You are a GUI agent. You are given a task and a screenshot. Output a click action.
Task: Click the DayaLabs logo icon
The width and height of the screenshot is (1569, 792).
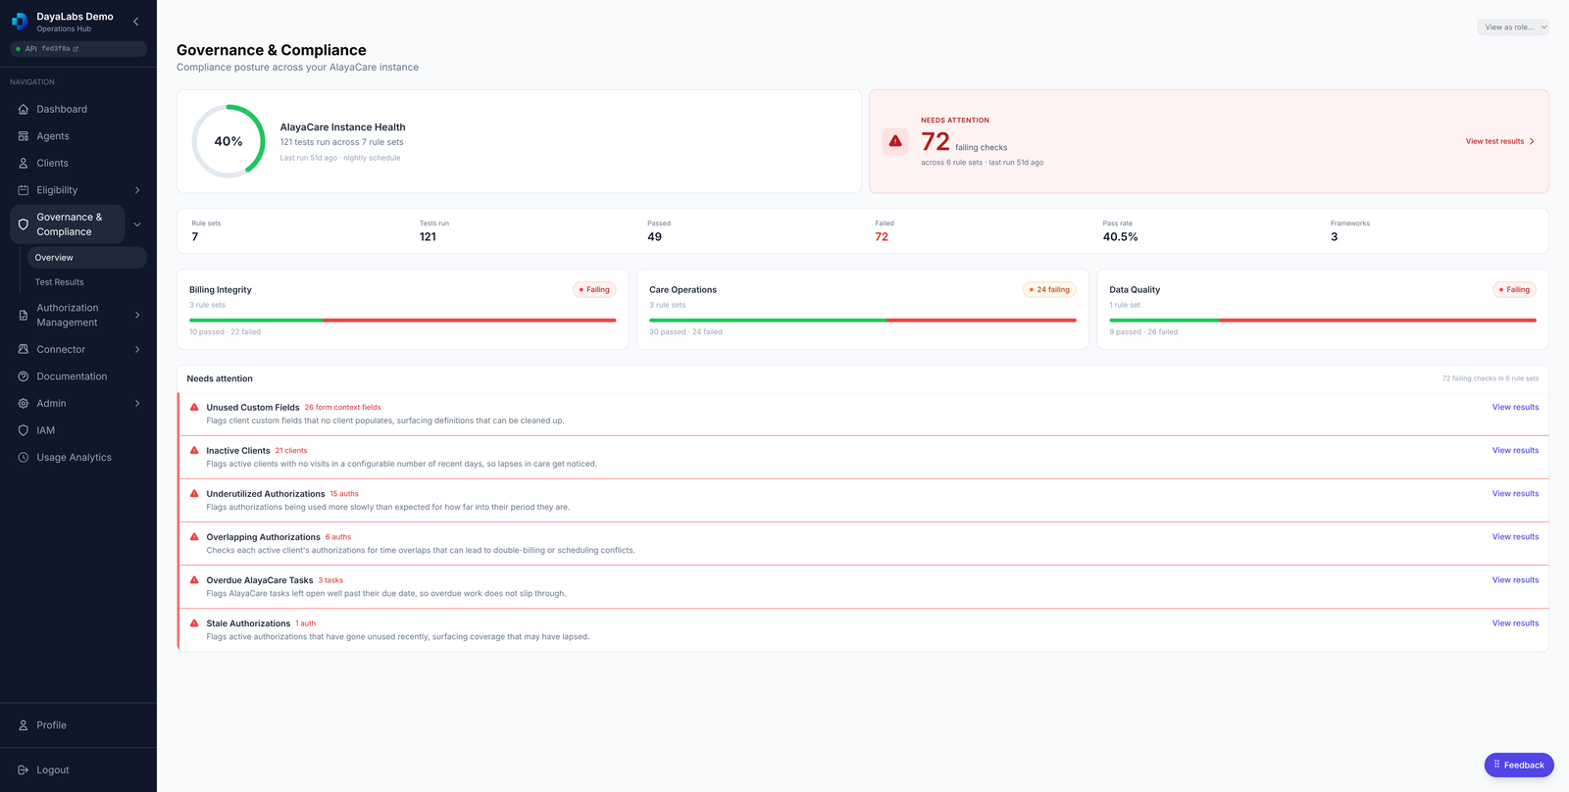coord(19,22)
